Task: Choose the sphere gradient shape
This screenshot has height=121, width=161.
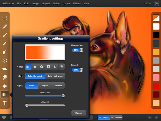Action: (62, 67)
